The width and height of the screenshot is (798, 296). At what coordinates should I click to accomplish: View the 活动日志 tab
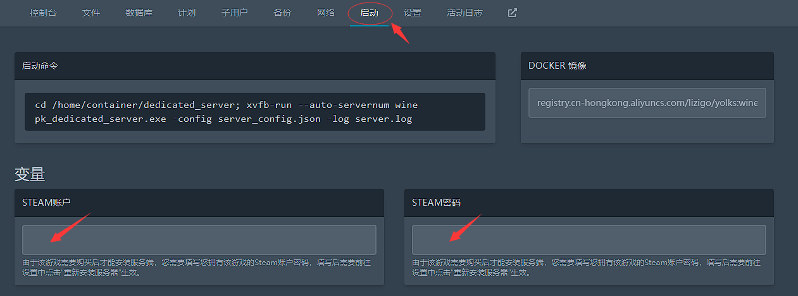464,13
